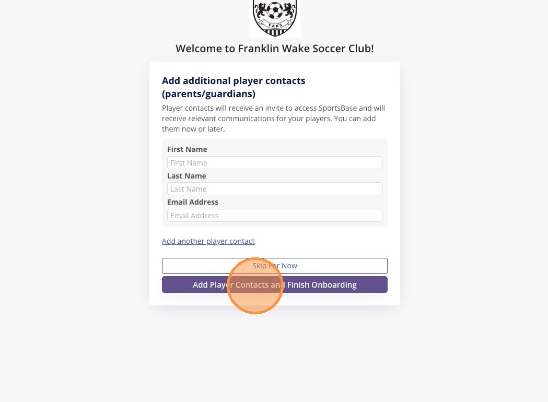This screenshot has width=548, height=402.
Task: Focus the First Name input field
Action: point(274,163)
